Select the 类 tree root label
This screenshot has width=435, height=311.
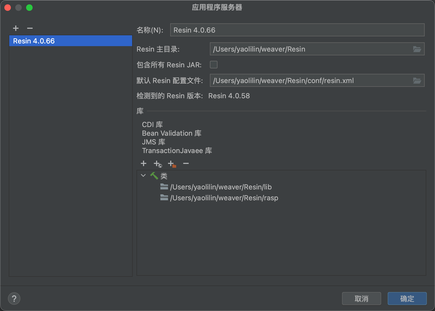pos(164,176)
